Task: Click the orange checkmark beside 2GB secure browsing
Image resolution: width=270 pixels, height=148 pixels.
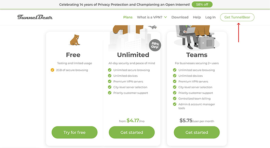Action: coord(52,70)
